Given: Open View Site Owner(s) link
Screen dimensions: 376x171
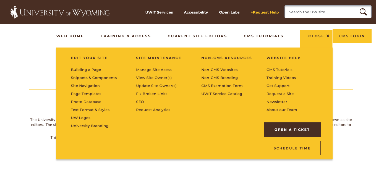Looking at the screenshot, I should pyautogui.click(x=154, y=78).
